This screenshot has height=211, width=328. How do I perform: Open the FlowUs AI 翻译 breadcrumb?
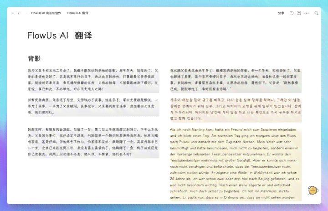click(78, 13)
